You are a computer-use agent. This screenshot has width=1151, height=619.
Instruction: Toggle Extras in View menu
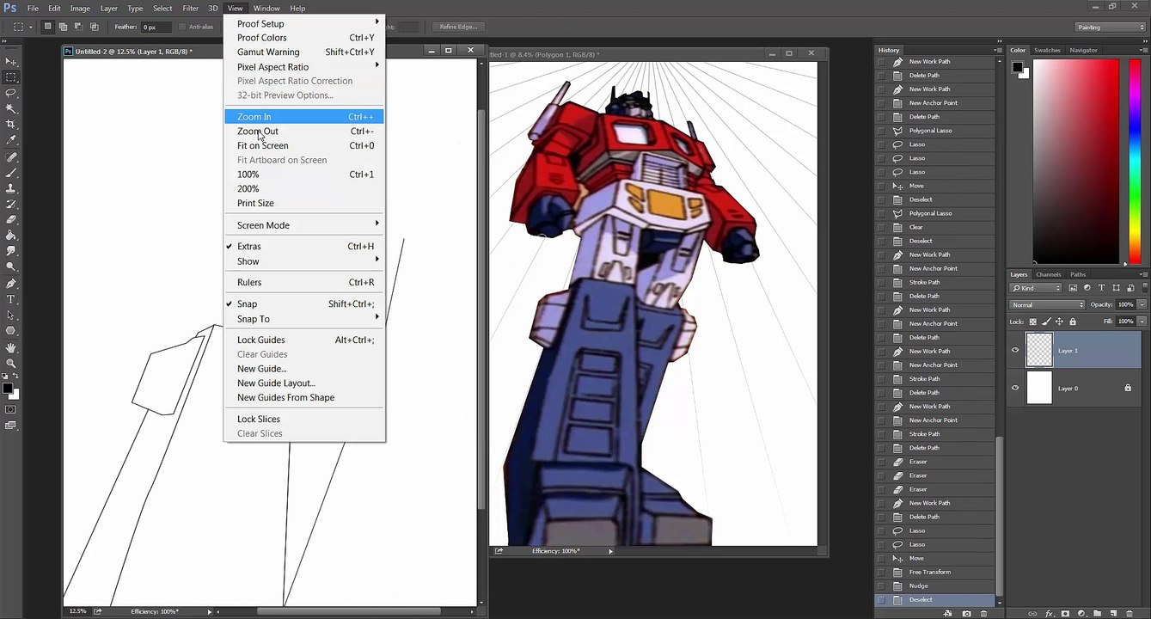pos(304,246)
